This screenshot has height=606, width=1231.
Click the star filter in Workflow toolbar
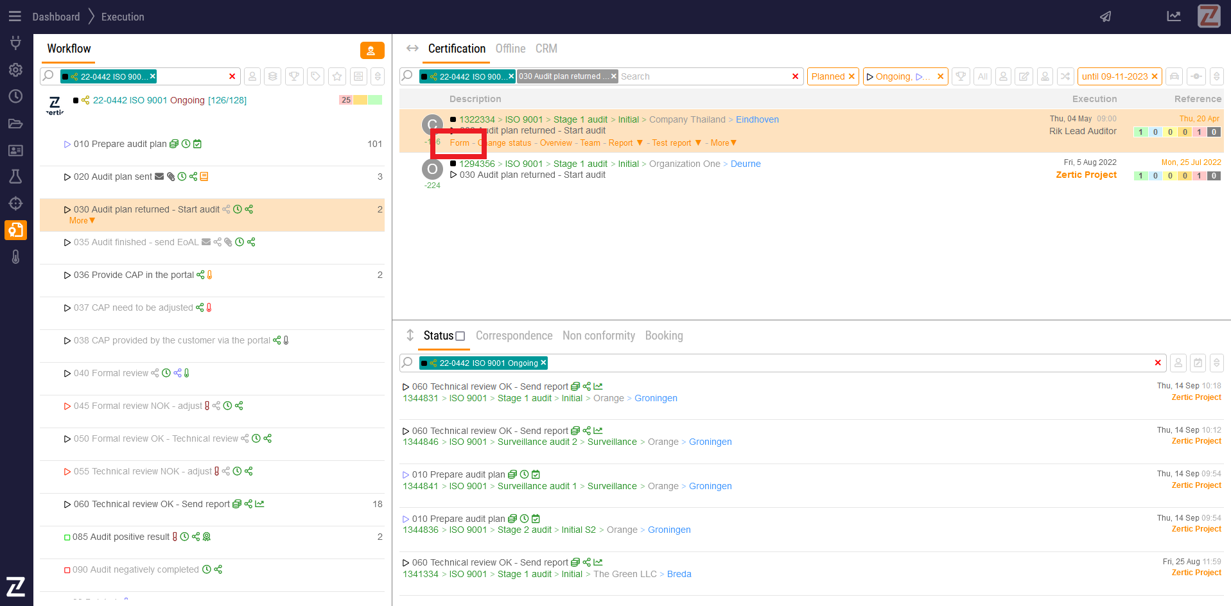[337, 76]
